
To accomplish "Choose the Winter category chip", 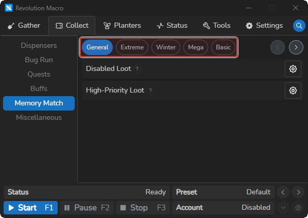I will 166,47.
